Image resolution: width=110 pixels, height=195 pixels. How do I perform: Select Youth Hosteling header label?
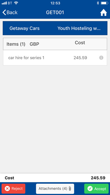[79, 28]
